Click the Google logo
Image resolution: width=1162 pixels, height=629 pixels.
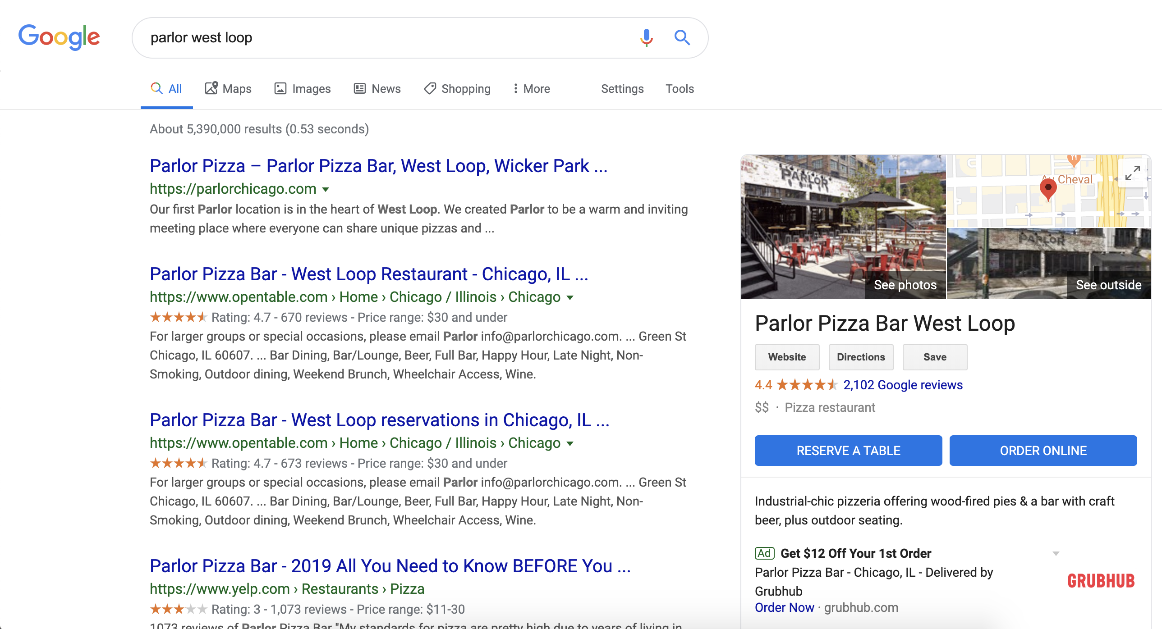(59, 37)
